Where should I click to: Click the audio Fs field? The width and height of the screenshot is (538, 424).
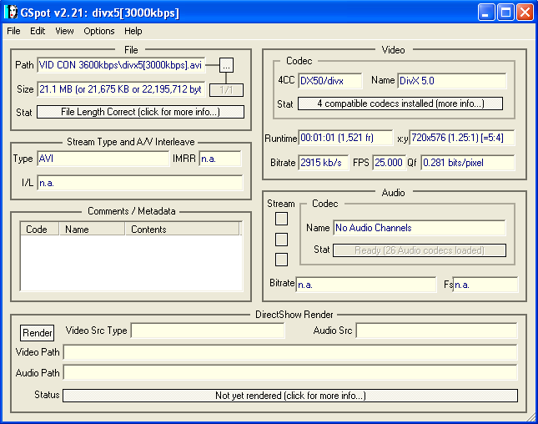point(485,285)
